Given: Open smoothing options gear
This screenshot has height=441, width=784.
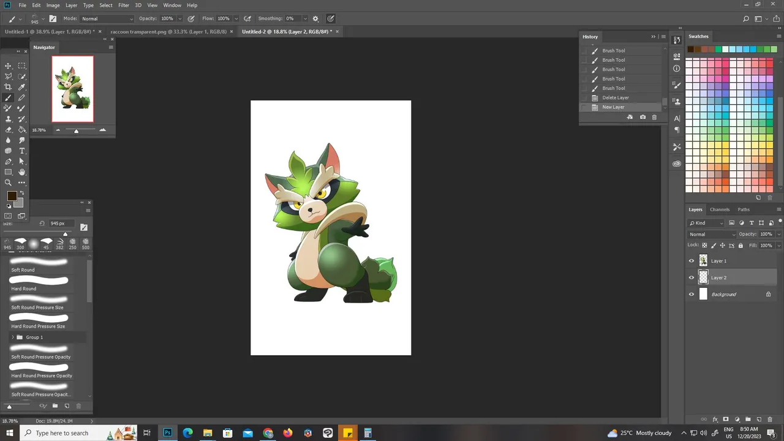Looking at the screenshot, I should 315,19.
